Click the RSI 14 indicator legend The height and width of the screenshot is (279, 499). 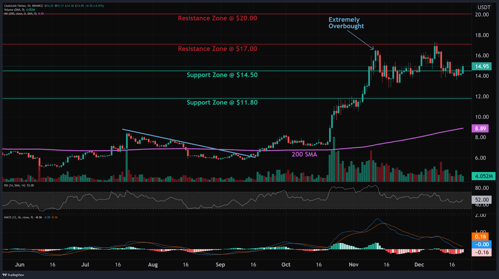[x=19, y=185]
